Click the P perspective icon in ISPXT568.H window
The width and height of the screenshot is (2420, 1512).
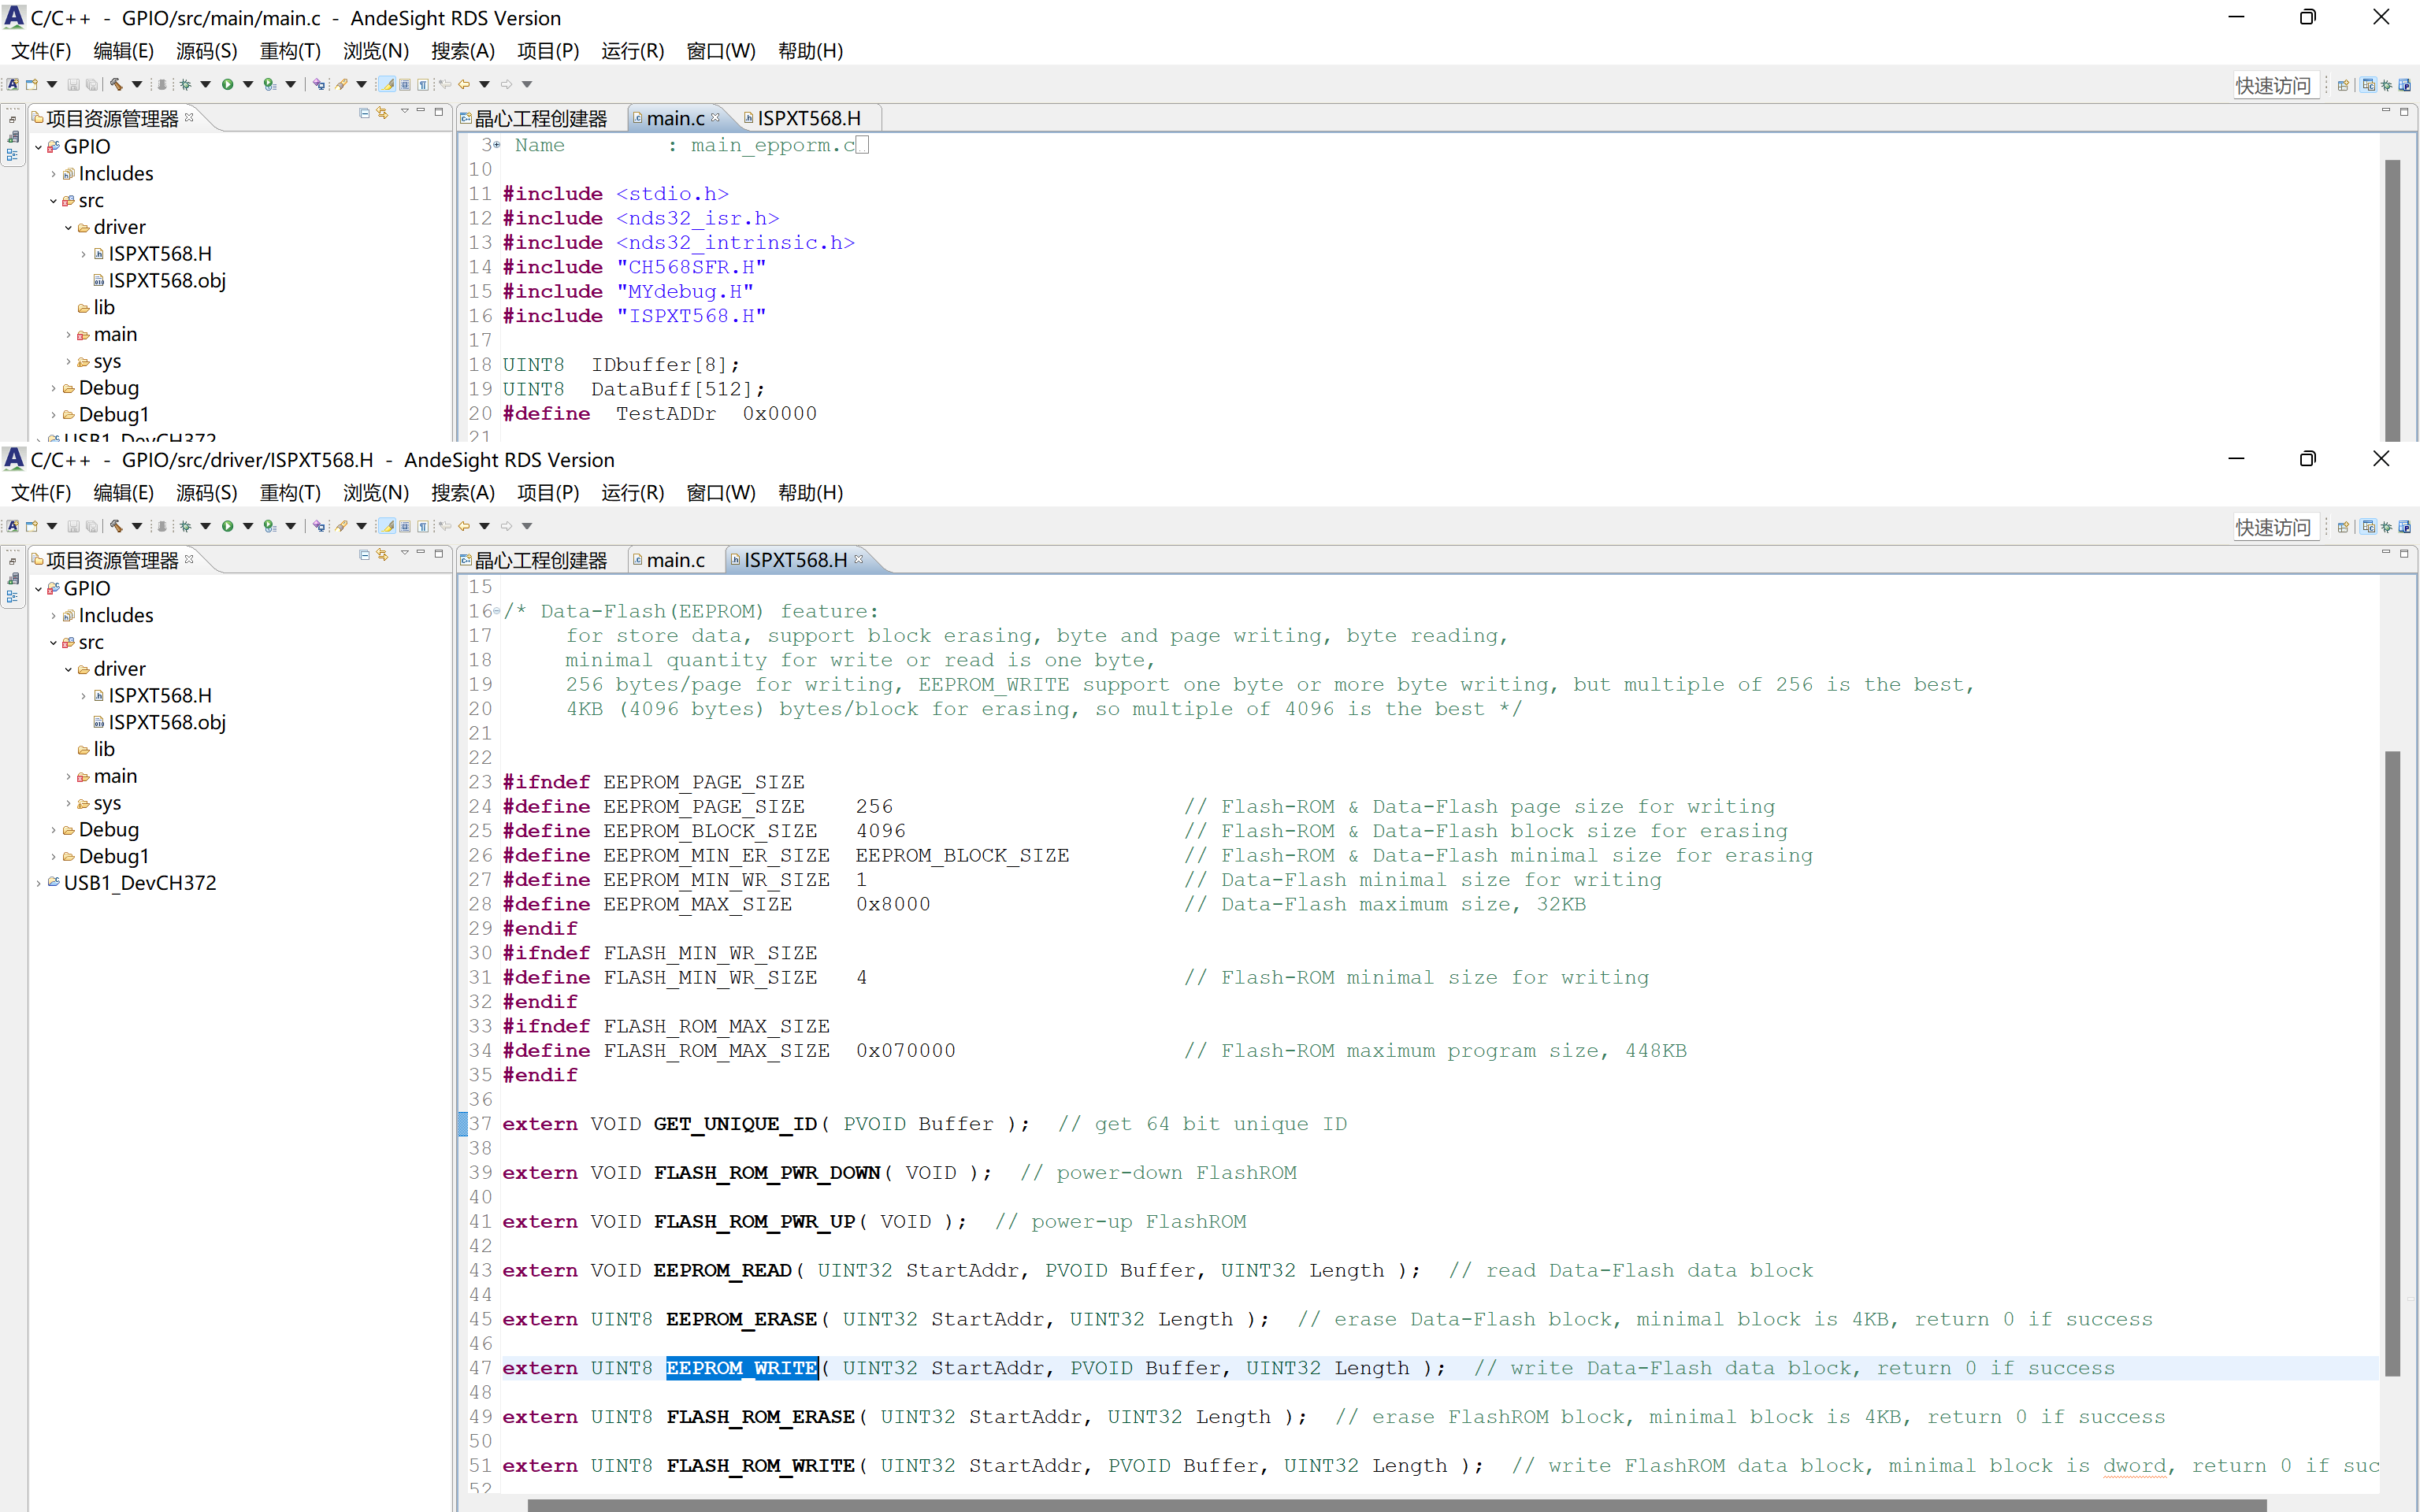point(2405,527)
